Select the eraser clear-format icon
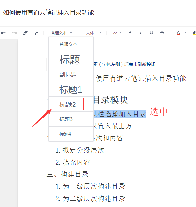The width and height of the screenshot is (196, 207). [25, 33]
